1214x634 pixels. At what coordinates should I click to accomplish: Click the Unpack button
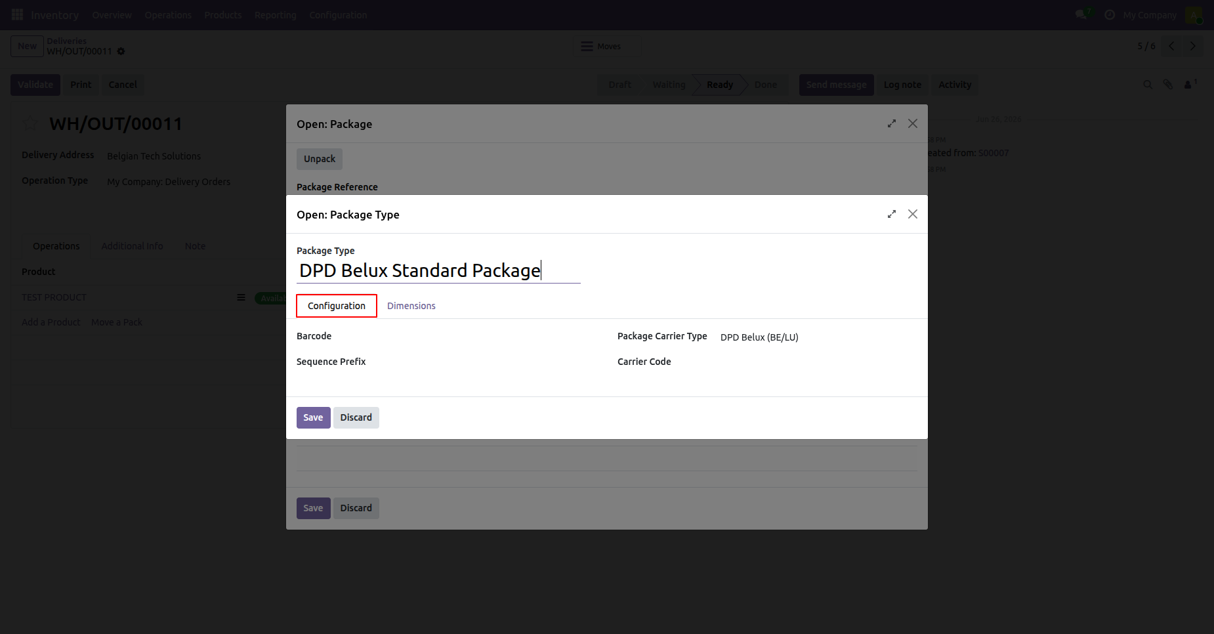click(320, 159)
